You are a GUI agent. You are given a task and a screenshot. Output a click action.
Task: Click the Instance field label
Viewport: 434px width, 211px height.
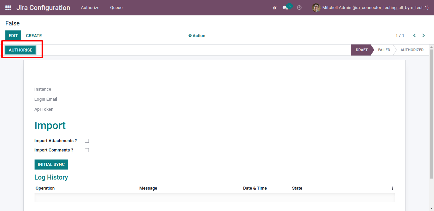pos(43,89)
